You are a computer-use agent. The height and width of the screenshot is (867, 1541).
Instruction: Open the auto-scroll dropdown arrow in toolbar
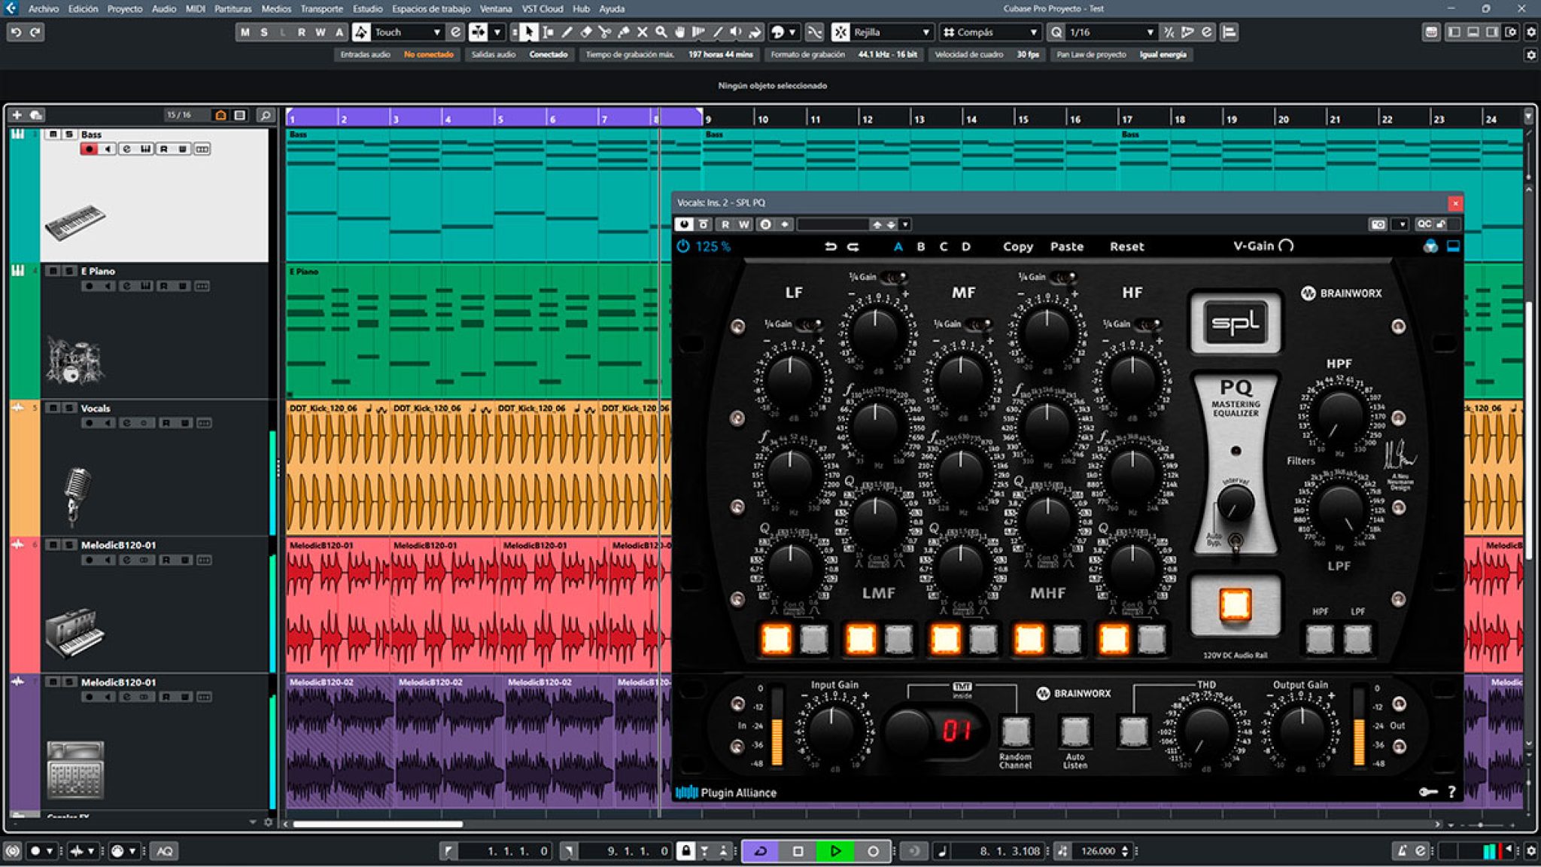coord(497,32)
